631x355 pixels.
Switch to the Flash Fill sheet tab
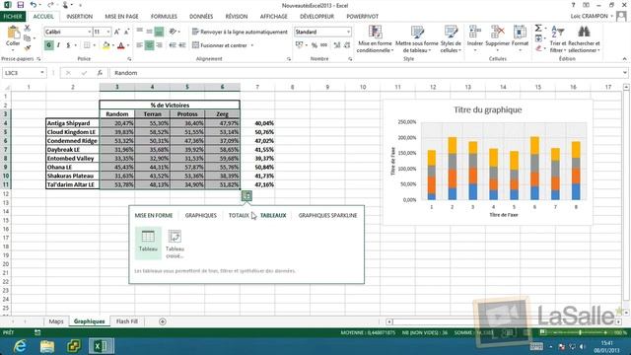[x=127, y=321]
